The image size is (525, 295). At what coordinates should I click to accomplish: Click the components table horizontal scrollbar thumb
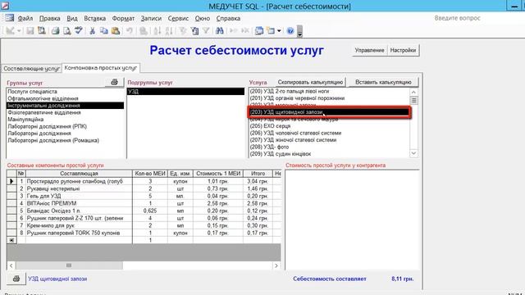click(69, 265)
